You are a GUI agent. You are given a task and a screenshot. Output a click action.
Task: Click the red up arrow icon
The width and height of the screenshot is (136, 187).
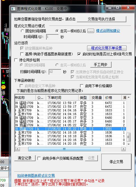click(x=4, y=76)
